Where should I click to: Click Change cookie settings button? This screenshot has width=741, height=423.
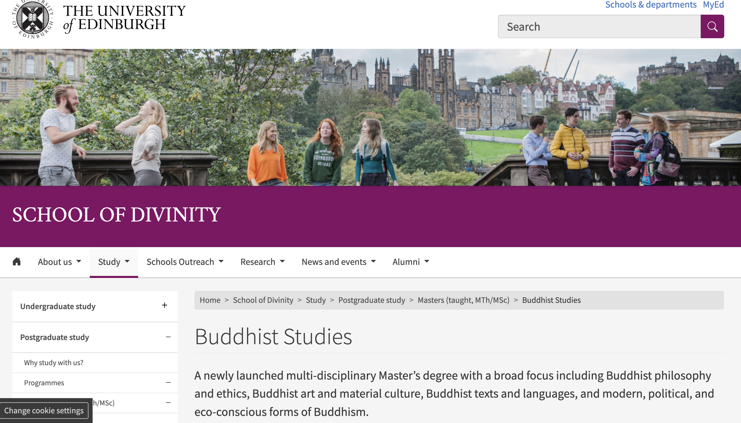[44, 410]
